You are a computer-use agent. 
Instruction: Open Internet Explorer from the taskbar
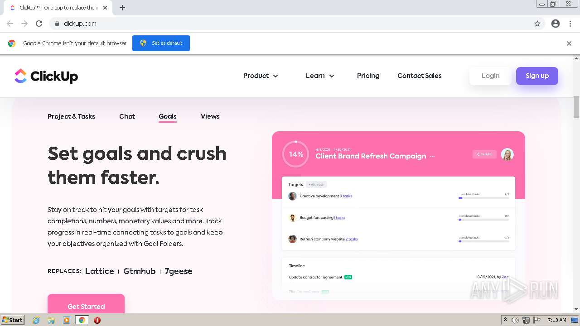36,320
